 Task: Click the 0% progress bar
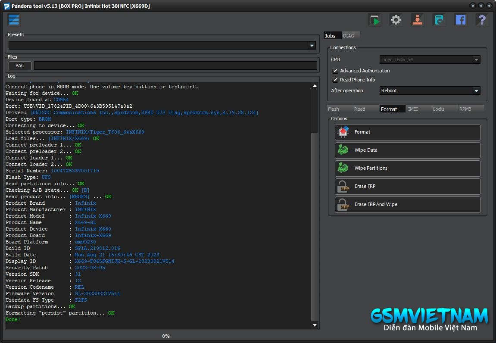166,336
